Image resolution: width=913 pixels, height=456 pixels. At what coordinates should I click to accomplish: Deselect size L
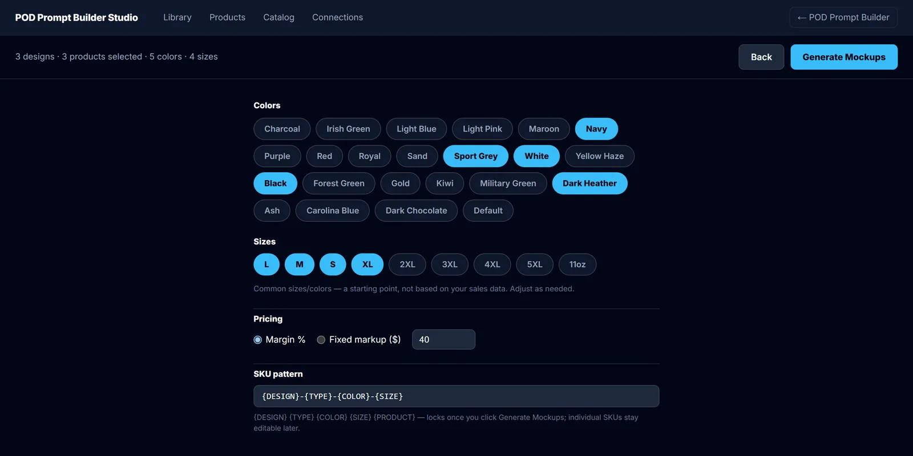[266, 264]
